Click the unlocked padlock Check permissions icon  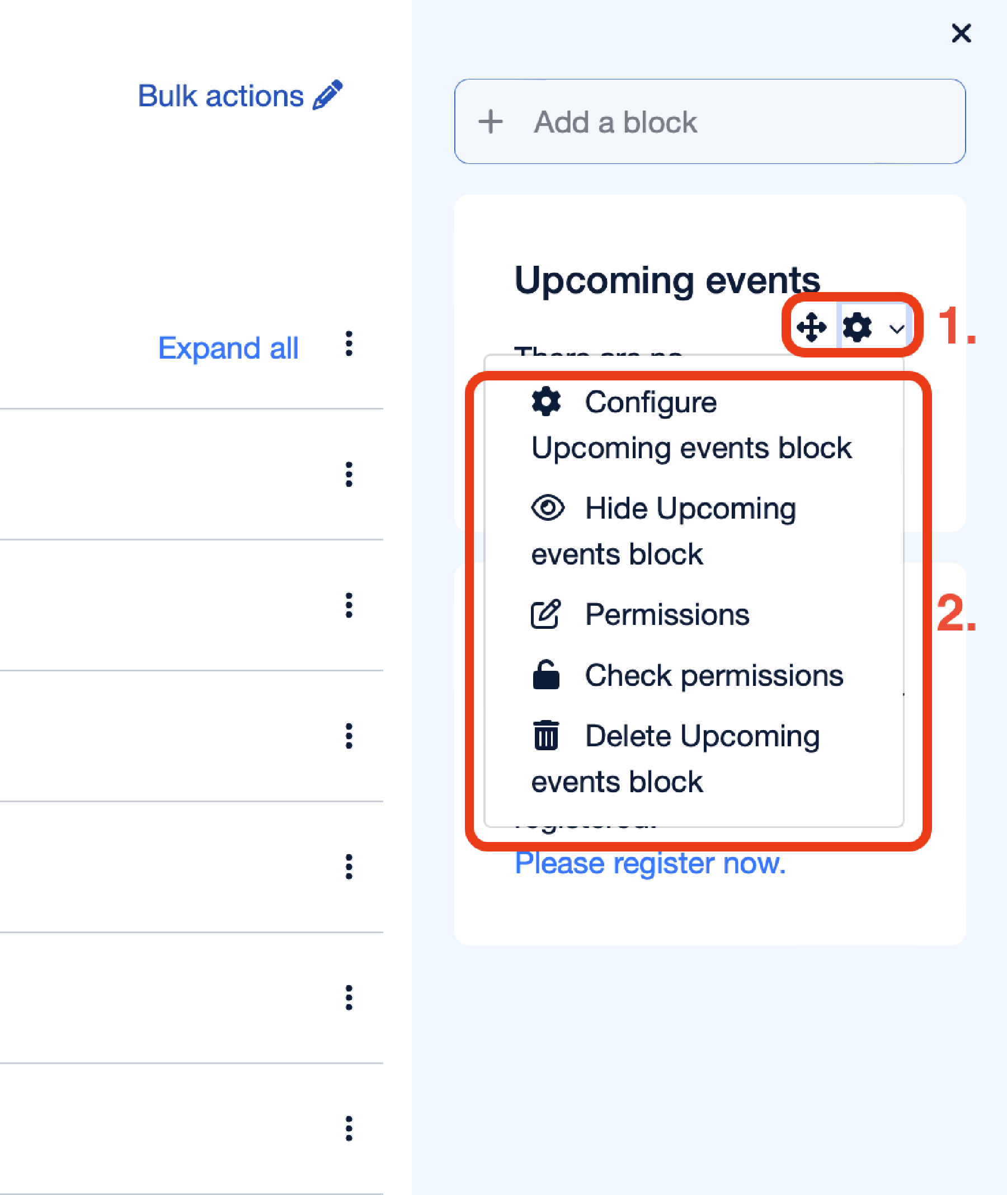[x=546, y=675]
